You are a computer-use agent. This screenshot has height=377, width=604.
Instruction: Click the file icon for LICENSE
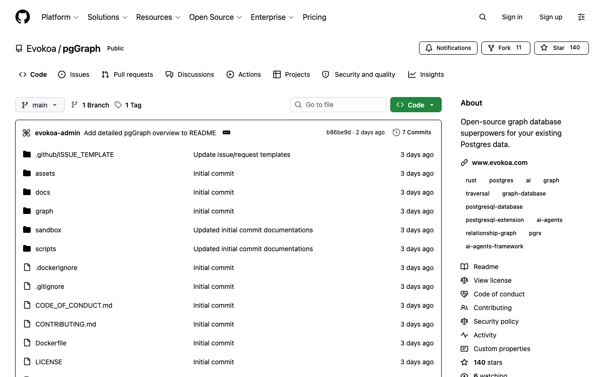pos(27,362)
